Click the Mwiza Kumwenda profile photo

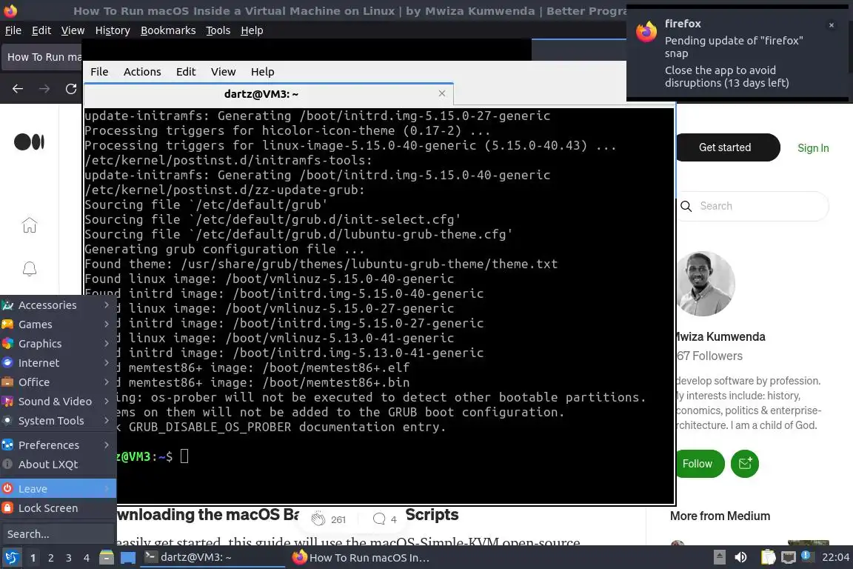click(705, 284)
